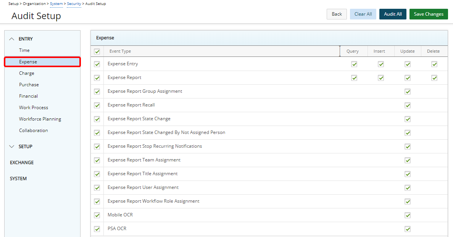Image resolution: width=453 pixels, height=237 pixels.
Task: Open the Security breadcrumb link
Action: point(74,4)
